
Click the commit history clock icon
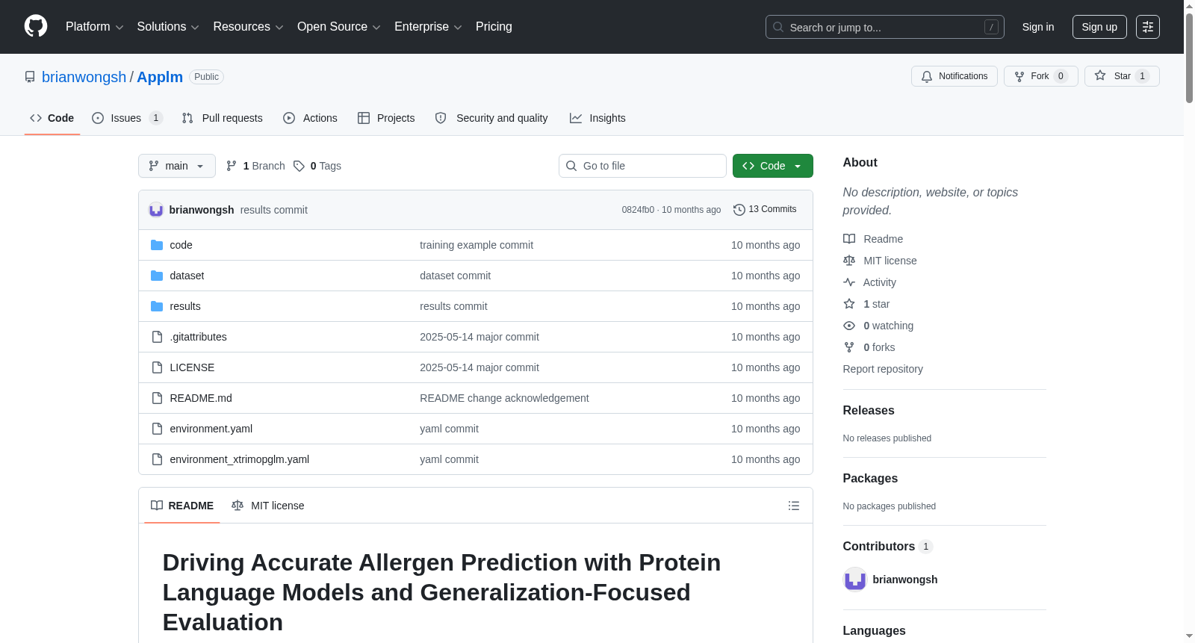click(739, 210)
